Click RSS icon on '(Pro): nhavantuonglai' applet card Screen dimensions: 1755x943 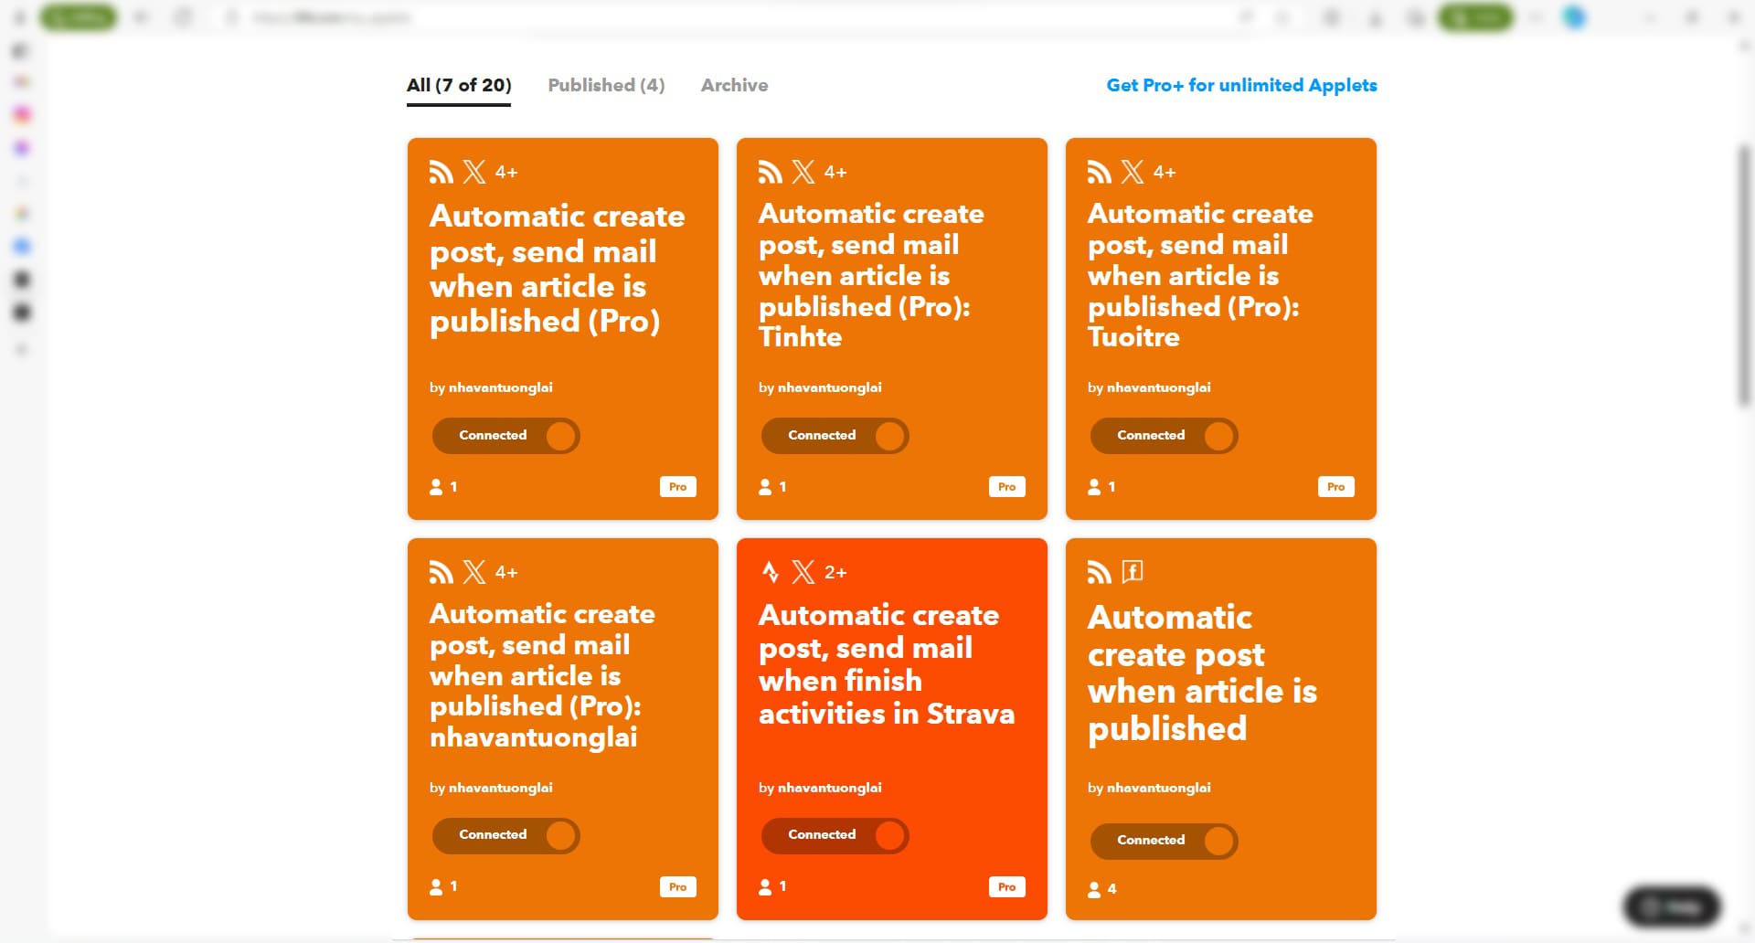(441, 572)
